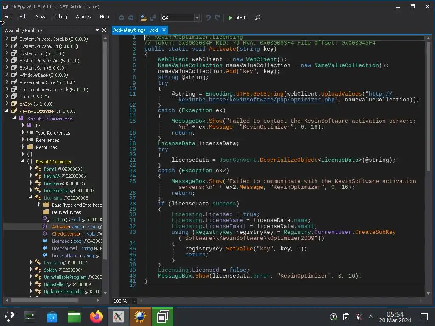
Task: Select the LicenseEmail : string field
Action: pyautogui.click(x=76, y=248)
